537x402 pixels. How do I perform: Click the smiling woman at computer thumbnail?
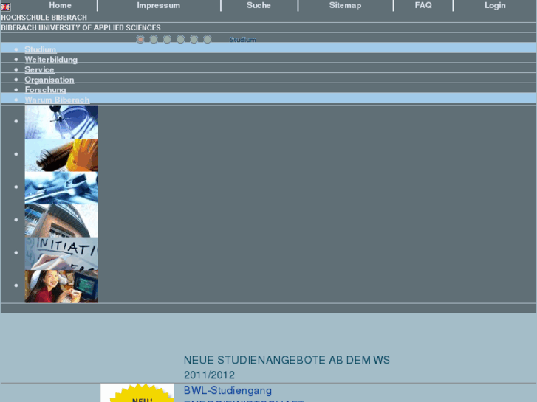pyautogui.click(x=61, y=286)
